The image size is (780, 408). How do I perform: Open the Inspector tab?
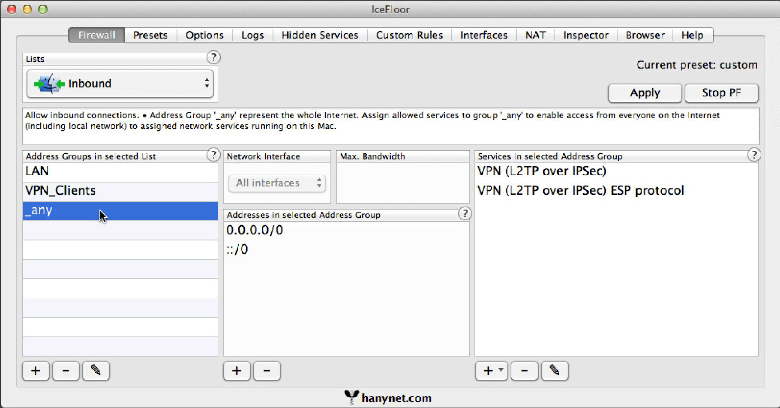click(586, 35)
